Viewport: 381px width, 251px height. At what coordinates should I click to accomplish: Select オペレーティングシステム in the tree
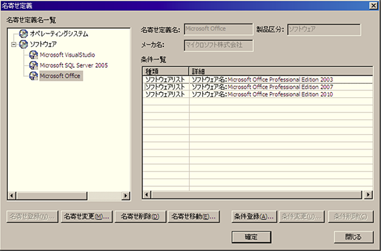(59, 34)
